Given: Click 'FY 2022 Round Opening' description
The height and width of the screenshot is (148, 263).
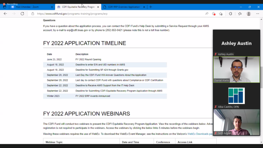Looking at the screenshot, I should 88,59.
